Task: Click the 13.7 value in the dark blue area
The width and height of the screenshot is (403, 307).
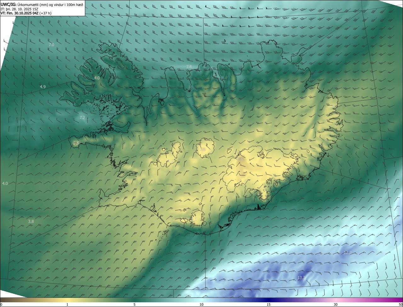Action: pyautogui.click(x=302, y=277)
